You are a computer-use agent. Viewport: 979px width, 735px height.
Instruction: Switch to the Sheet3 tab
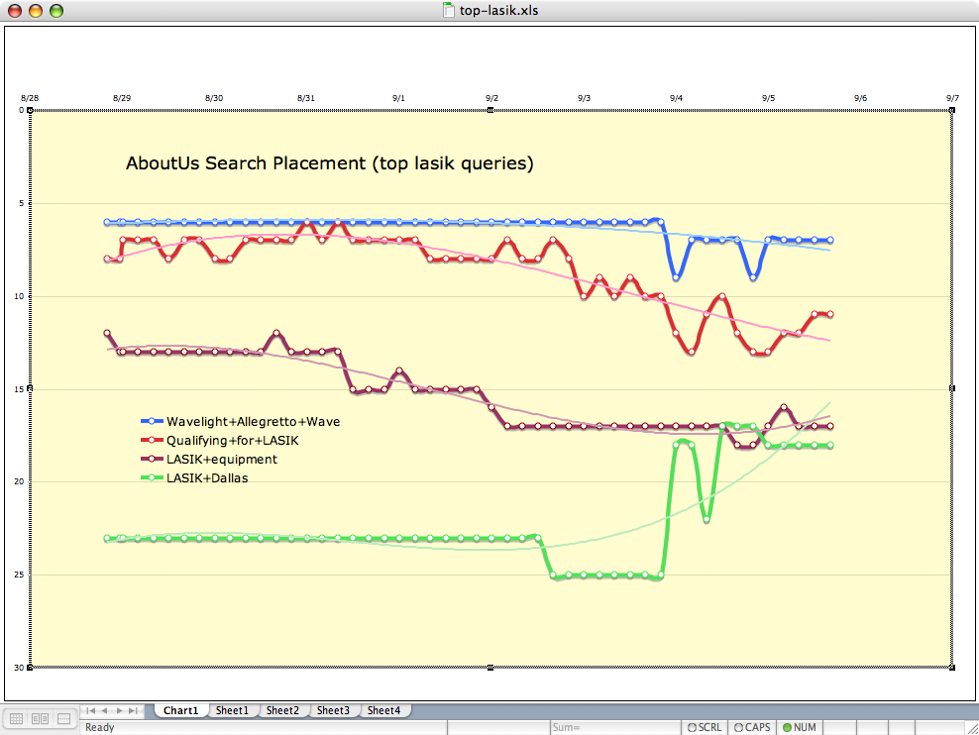(333, 710)
